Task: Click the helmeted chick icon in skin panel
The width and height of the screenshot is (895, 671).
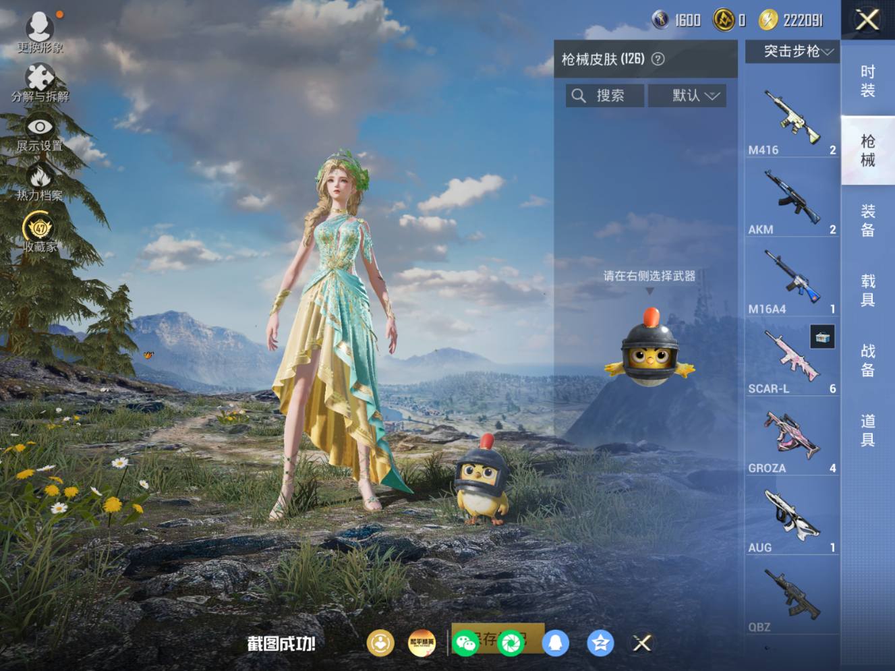Action: (x=649, y=348)
